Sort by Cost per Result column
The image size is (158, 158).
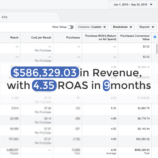[x=41, y=37]
